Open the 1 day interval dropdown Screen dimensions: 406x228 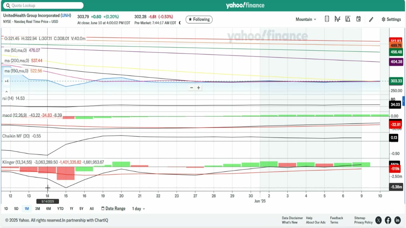click(x=138, y=209)
